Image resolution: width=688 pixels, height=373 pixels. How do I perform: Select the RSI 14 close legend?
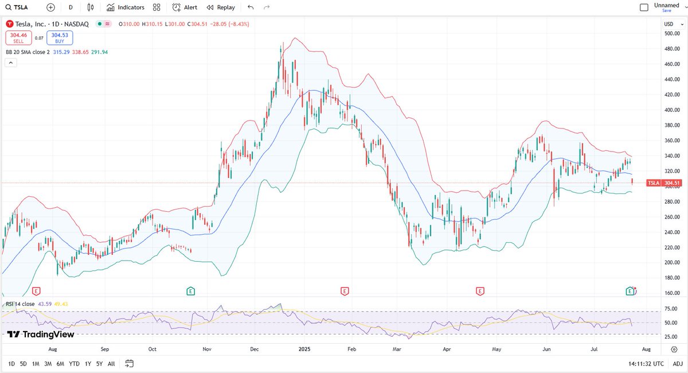point(20,304)
